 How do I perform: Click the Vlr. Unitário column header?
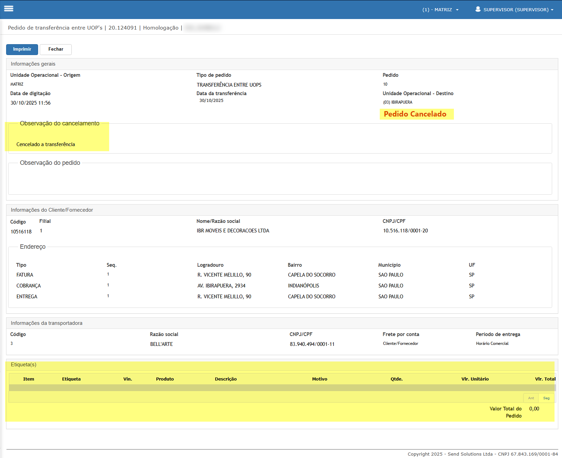(475, 379)
